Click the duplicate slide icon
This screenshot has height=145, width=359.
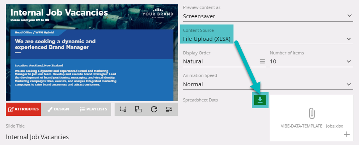click(138, 109)
